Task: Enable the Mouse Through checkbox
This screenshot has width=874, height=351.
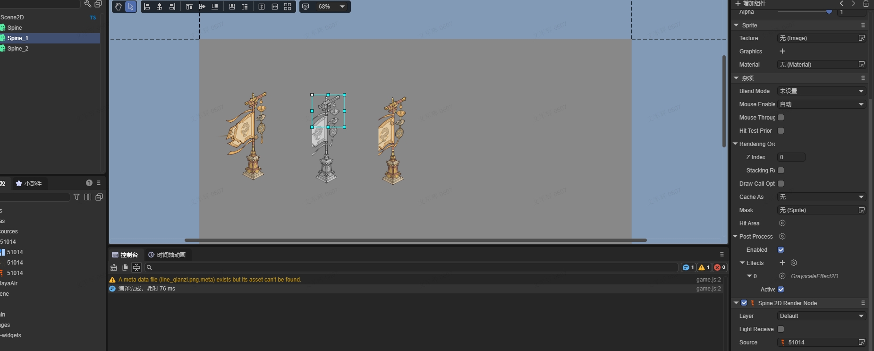Action: (781, 118)
